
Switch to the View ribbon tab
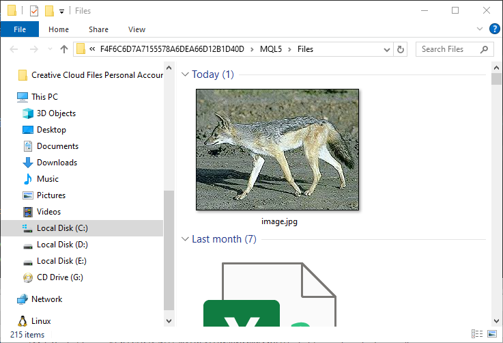[x=136, y=29]
